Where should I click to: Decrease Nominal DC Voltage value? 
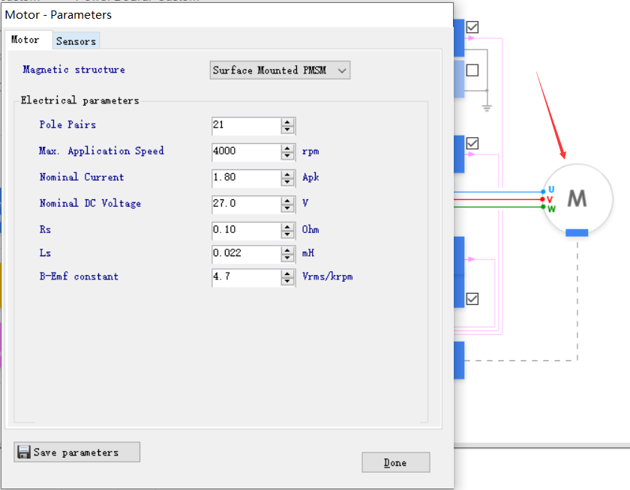click(287, 208)
